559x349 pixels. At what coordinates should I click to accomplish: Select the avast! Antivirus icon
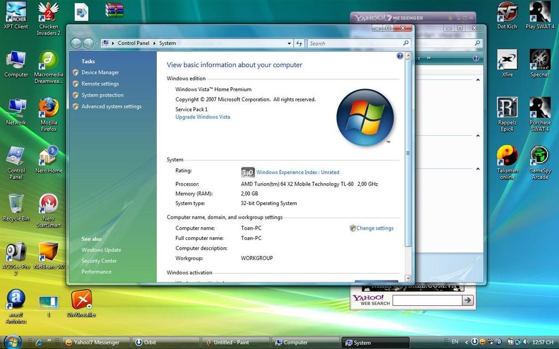click(x=16, y=306)
